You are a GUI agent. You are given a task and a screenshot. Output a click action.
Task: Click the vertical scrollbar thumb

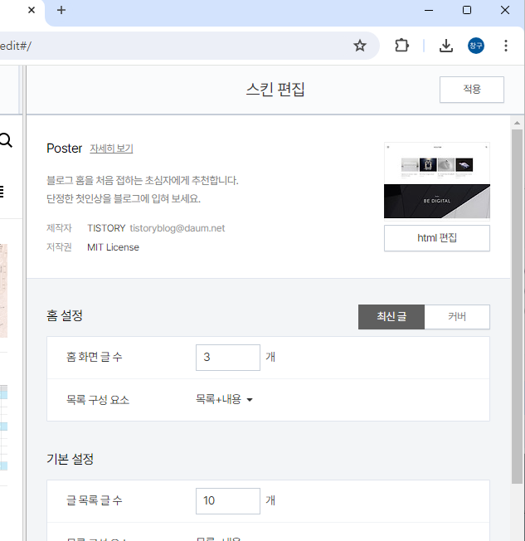(x=517, y=306)
